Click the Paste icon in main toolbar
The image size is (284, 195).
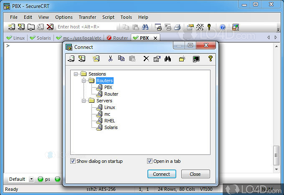point(135,27)
